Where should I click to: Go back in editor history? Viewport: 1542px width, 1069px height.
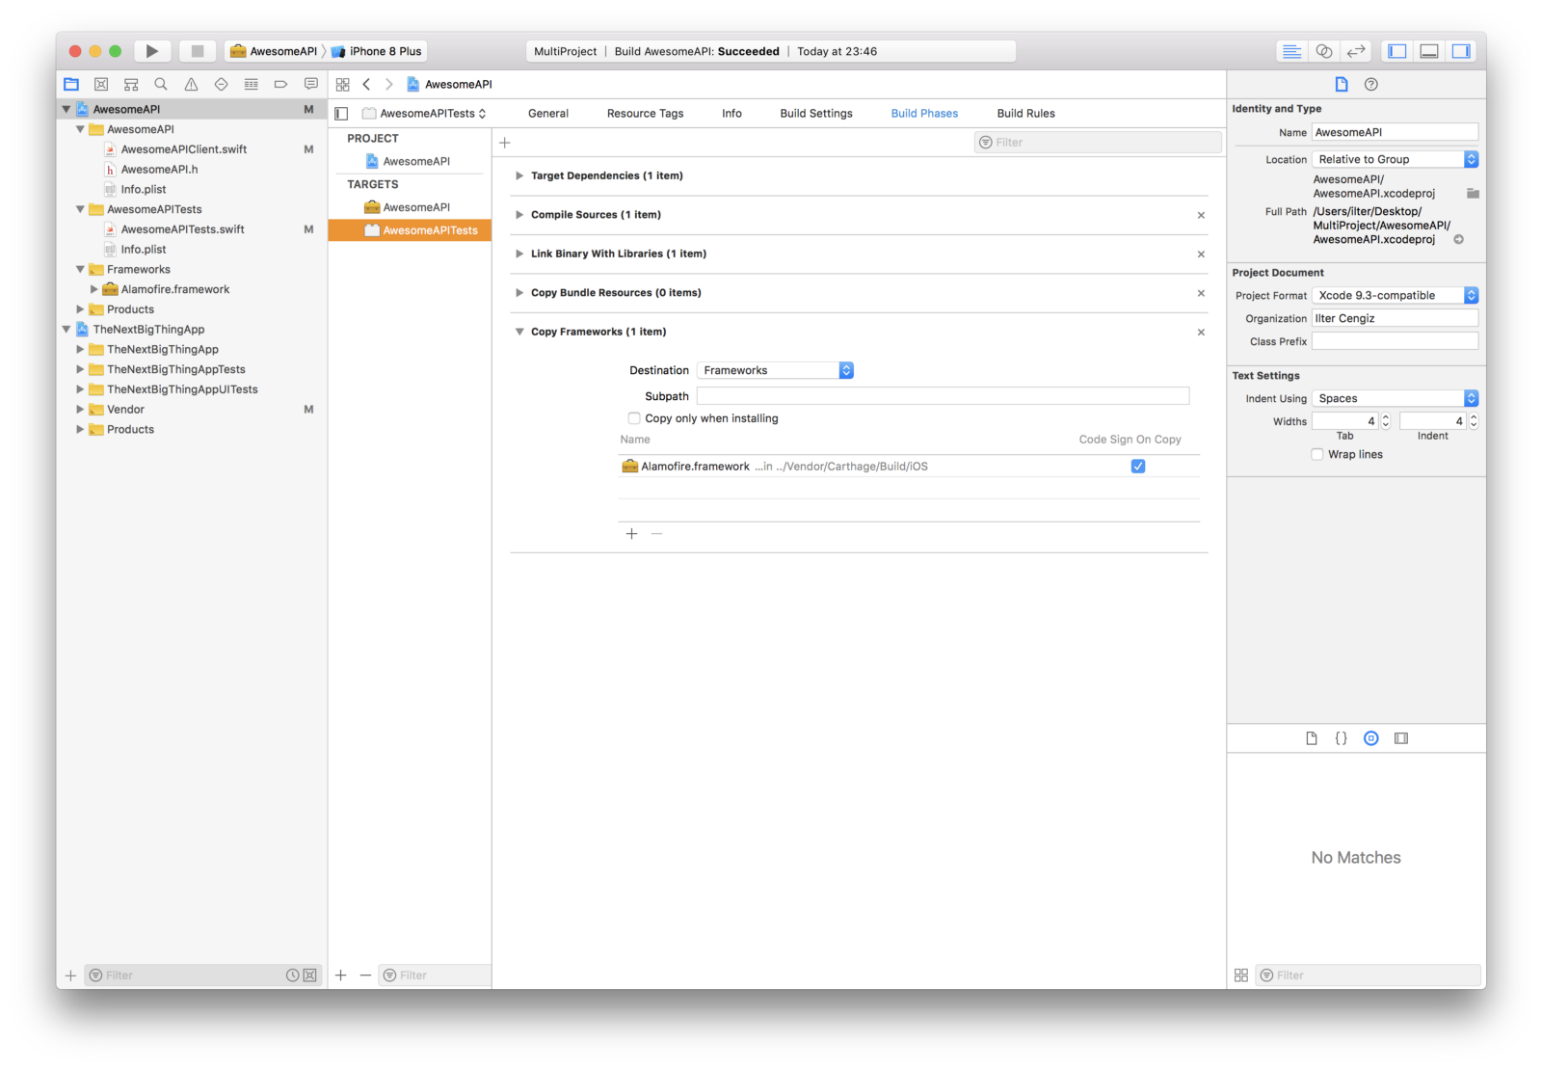coord(366,85)
